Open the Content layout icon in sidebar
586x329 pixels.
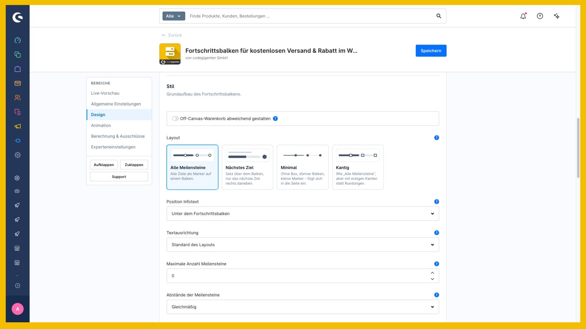coord(18,112)
